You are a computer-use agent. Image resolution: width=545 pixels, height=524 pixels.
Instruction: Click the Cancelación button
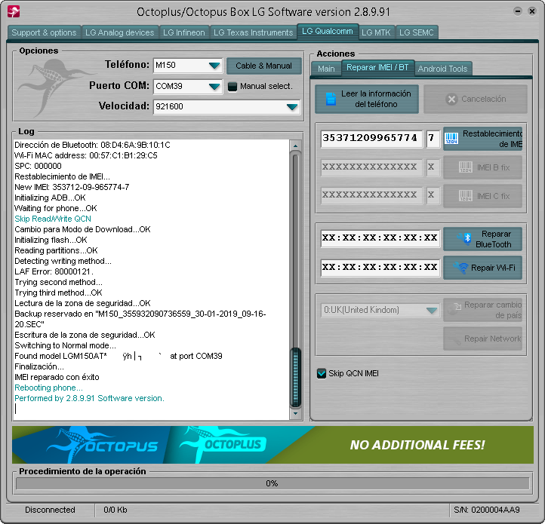(475, 99)
